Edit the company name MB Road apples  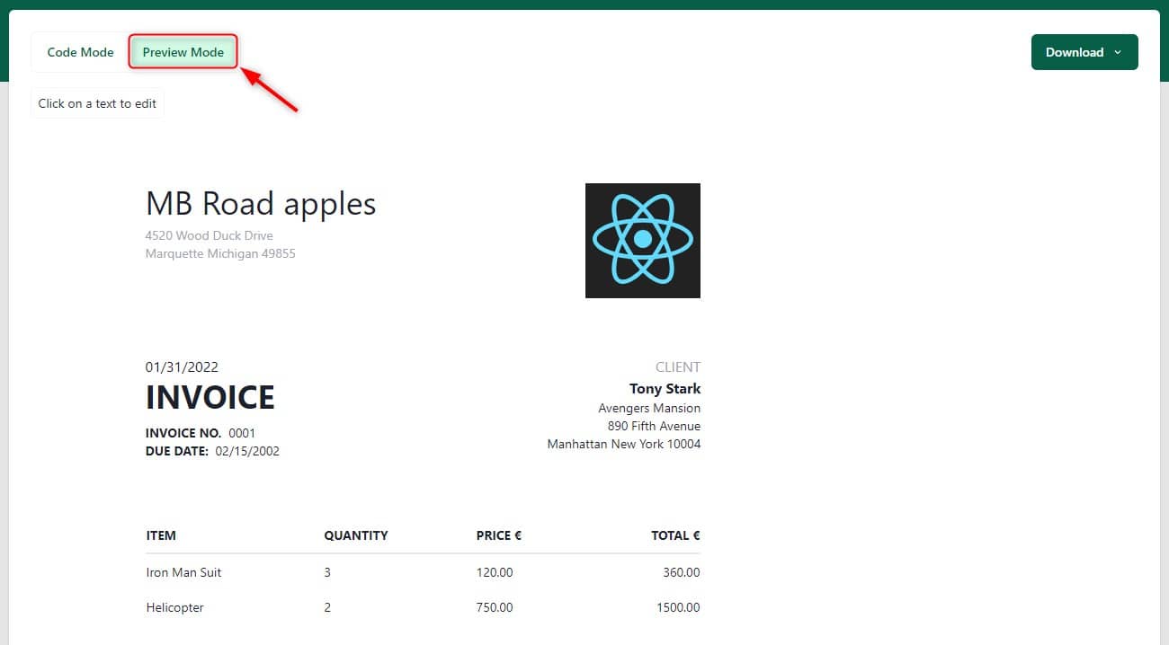pyautogui.click(x=261, y=204)
